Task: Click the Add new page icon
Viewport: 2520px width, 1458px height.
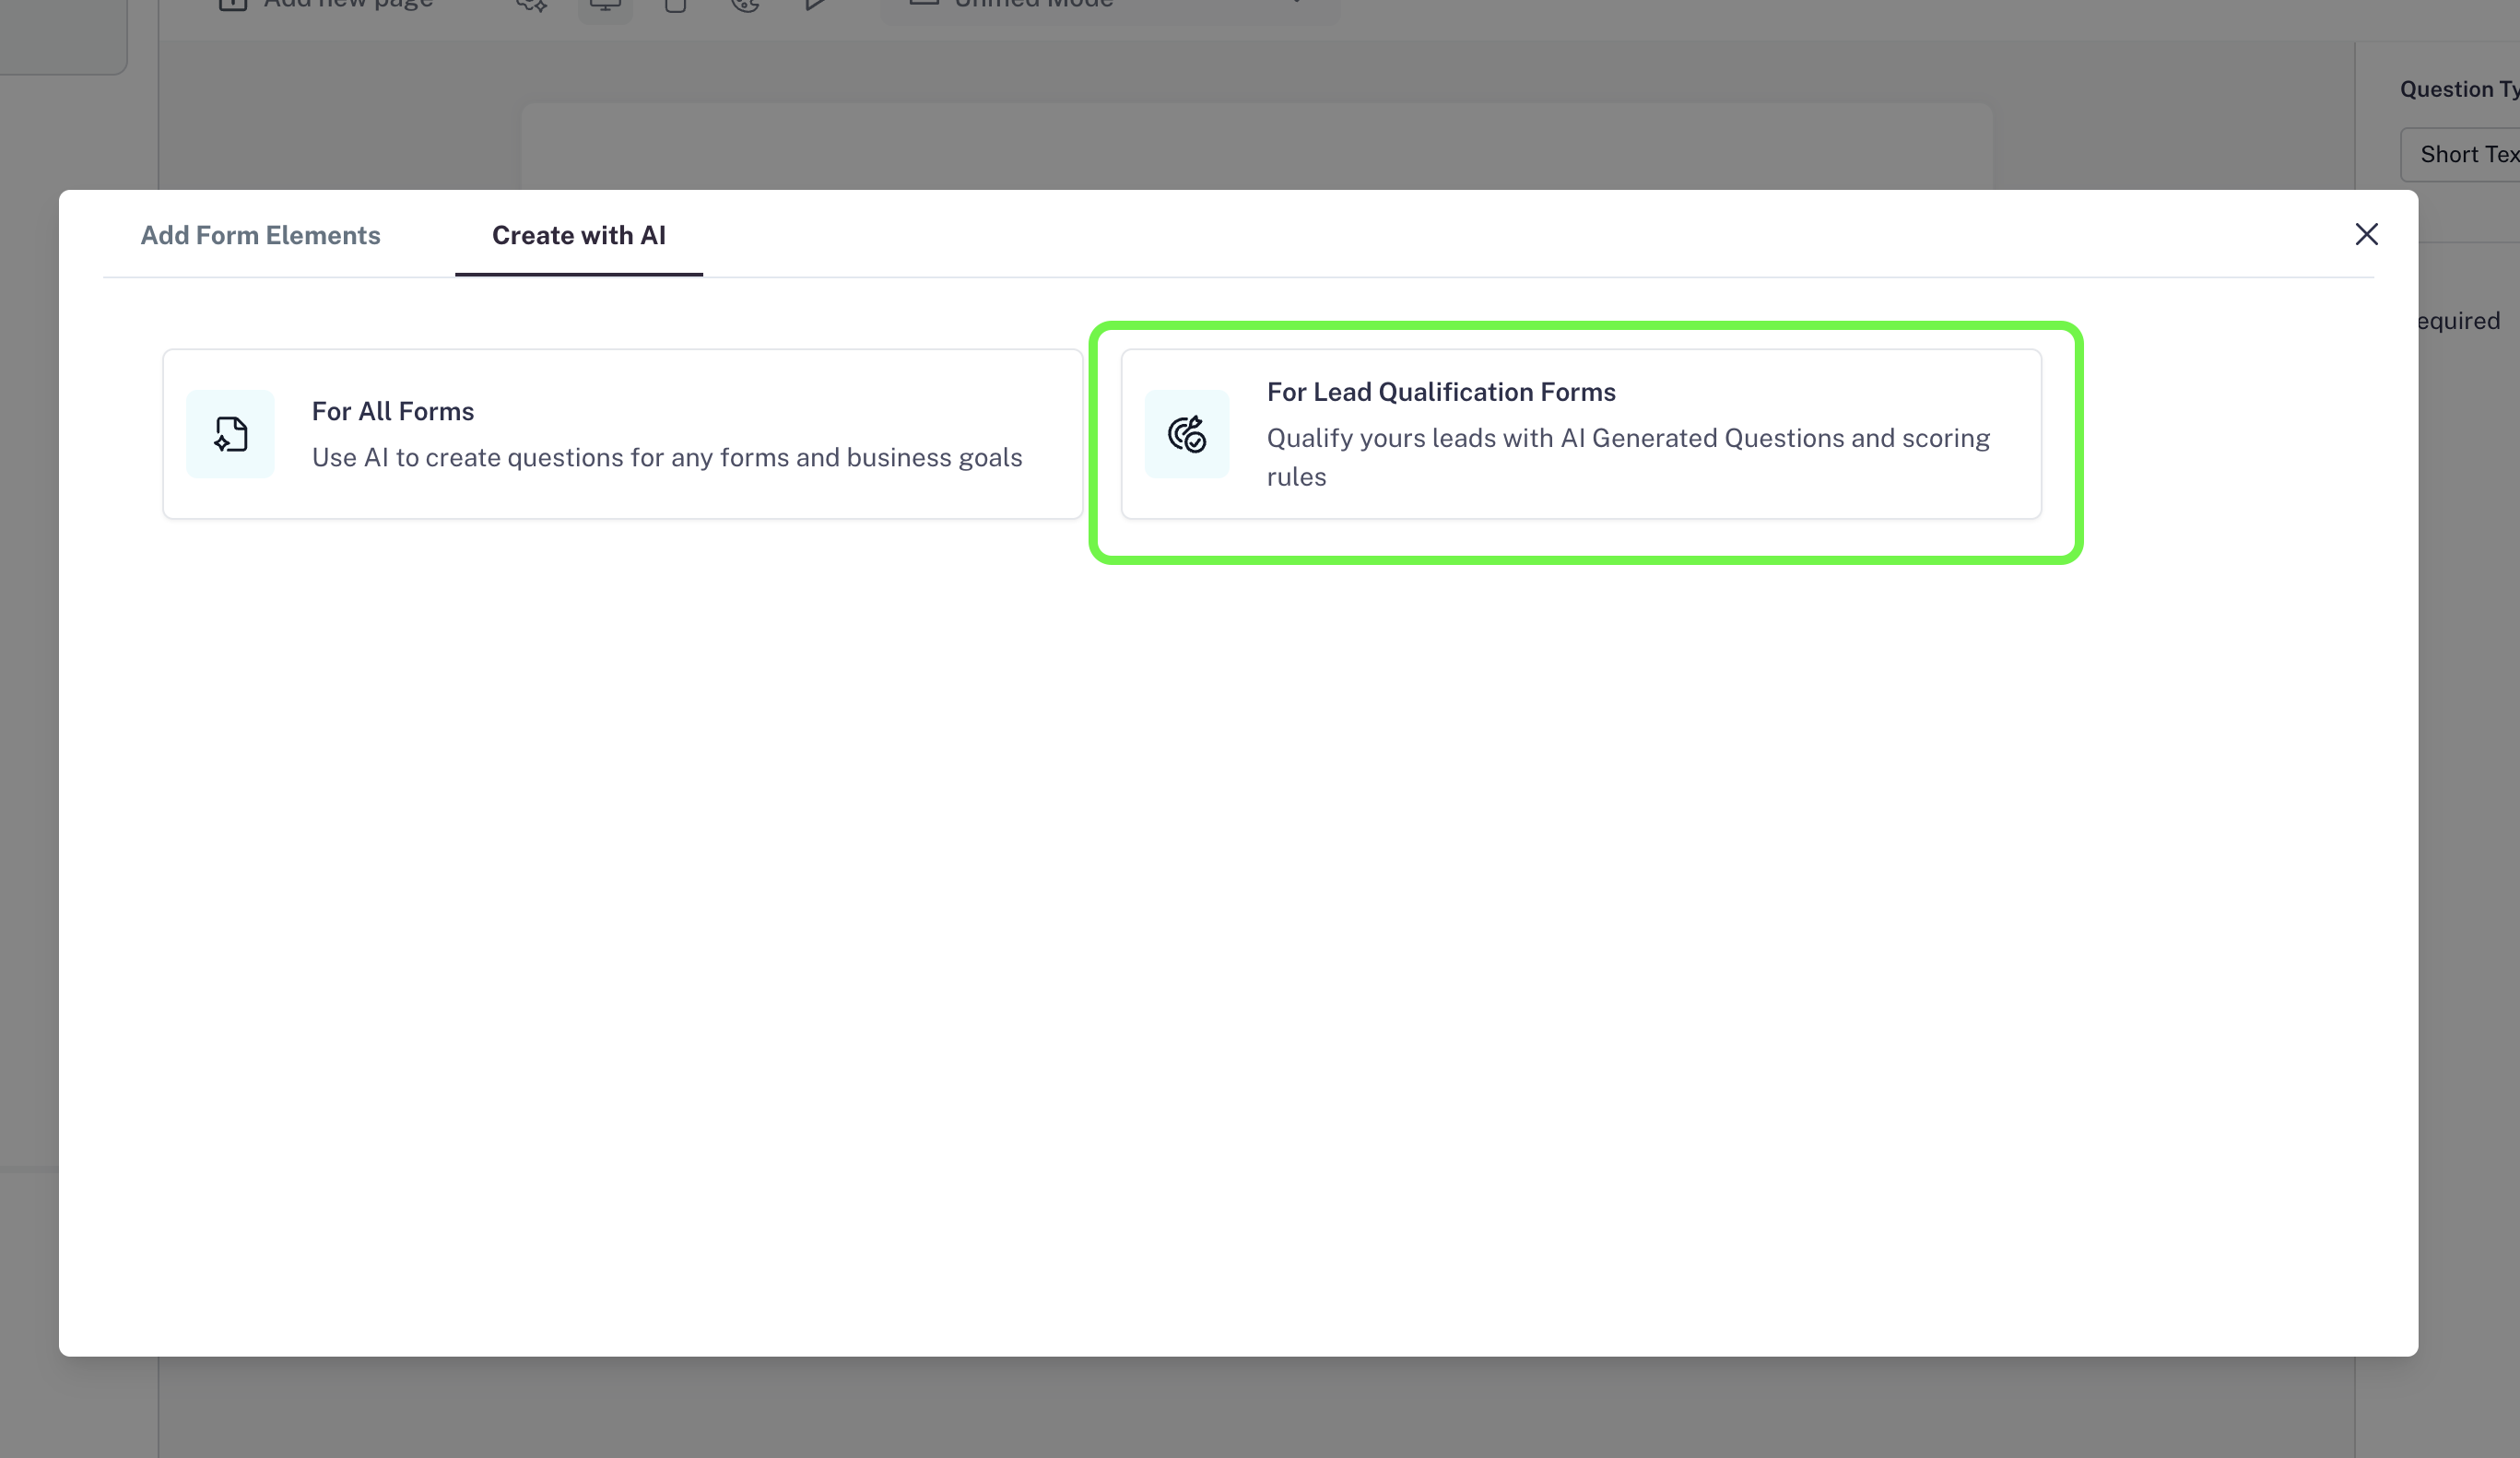Action: pos(233,5)
